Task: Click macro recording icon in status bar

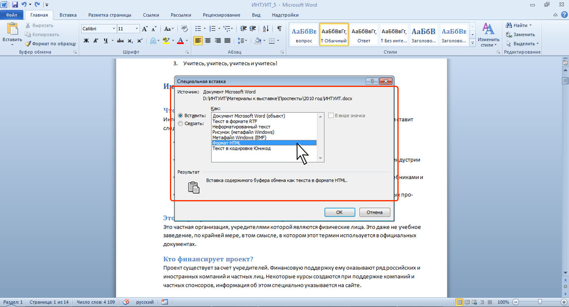Action: pos(165,302)
